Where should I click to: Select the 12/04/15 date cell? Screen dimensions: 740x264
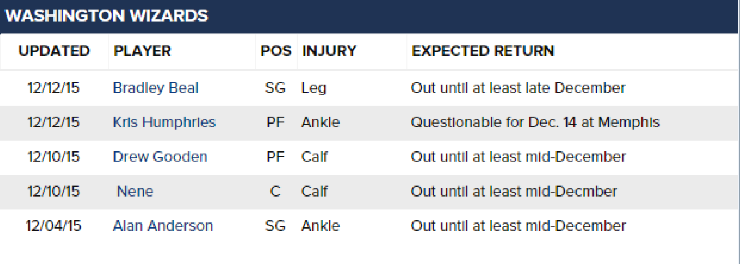[x=54, y=226]
